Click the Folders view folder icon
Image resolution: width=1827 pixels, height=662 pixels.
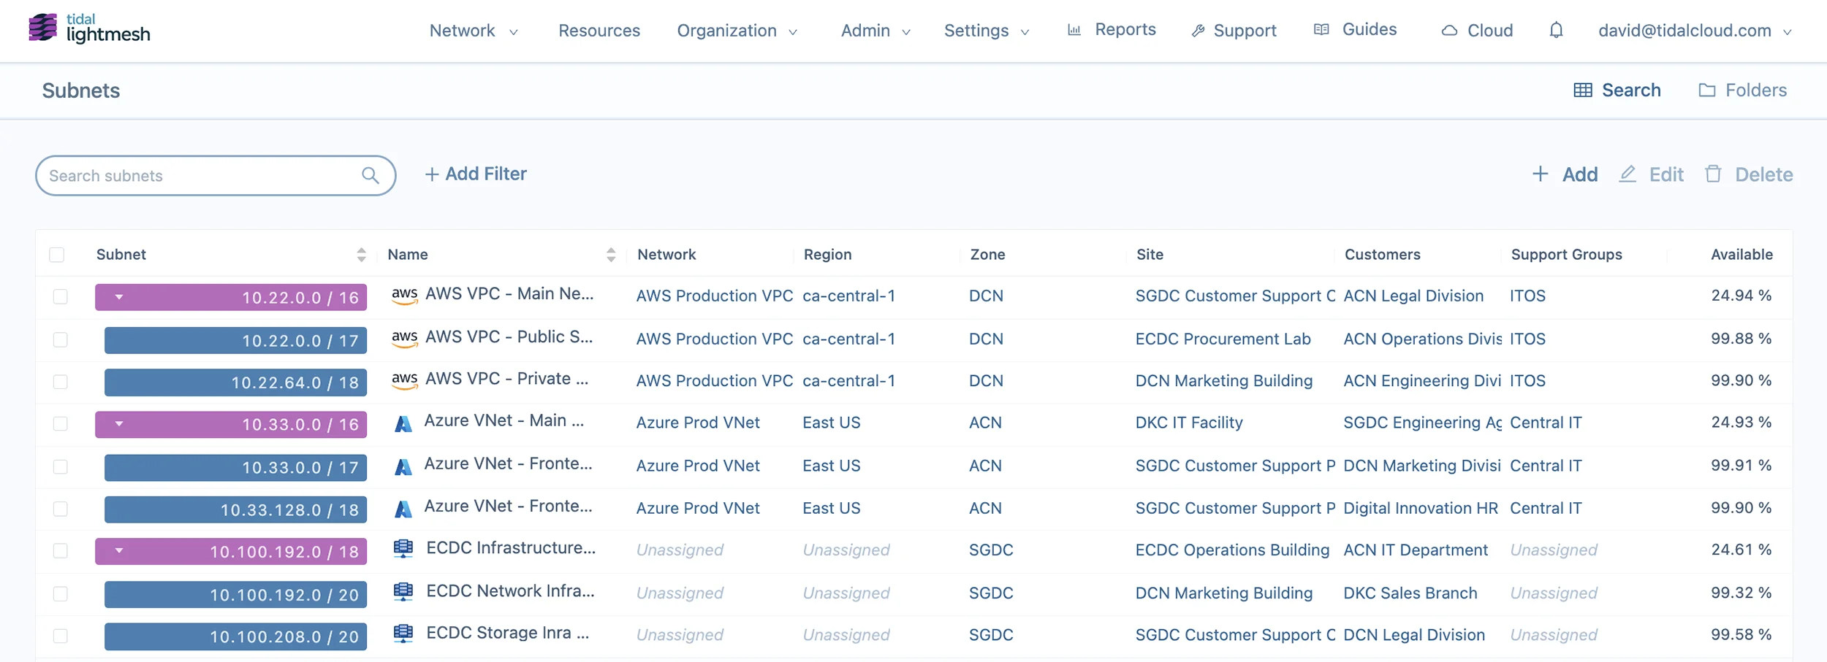coord(1707,90)
